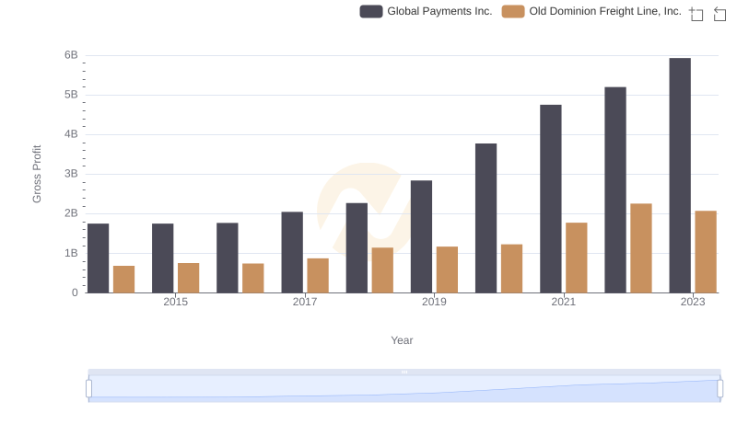Click the right handle of range slider

pos(719,389)
